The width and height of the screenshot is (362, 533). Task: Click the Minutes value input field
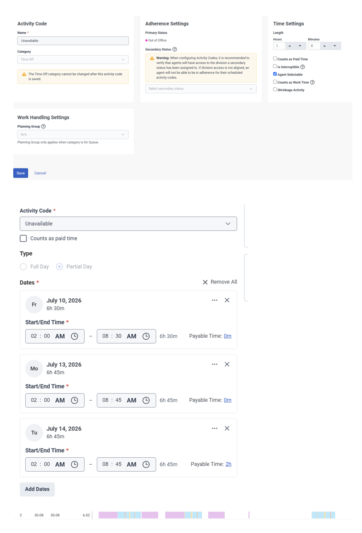[x=314, y=46]
